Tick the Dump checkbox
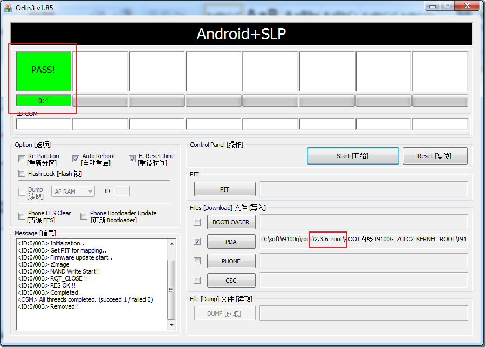 tap(22, 192)
